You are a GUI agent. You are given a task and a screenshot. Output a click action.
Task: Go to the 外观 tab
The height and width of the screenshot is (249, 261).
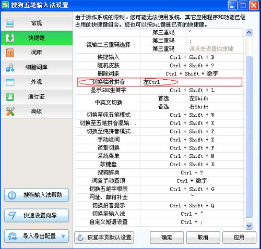click(37, 82)
